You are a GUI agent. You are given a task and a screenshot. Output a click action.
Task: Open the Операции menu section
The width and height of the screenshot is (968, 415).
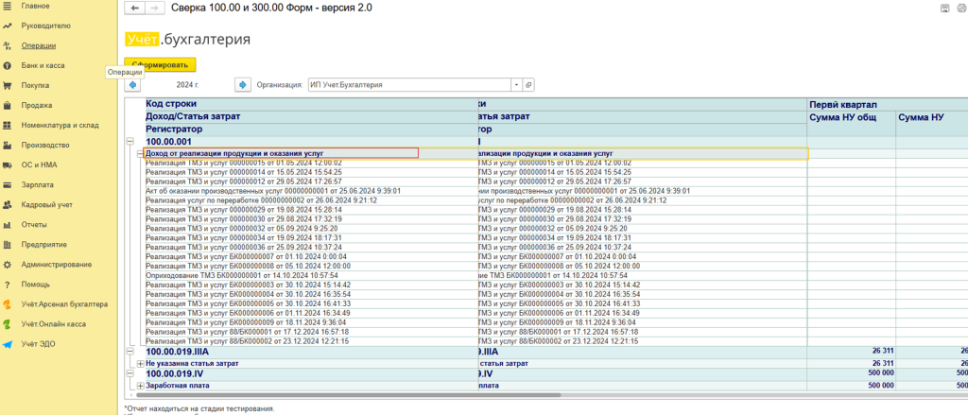point(38,45)
